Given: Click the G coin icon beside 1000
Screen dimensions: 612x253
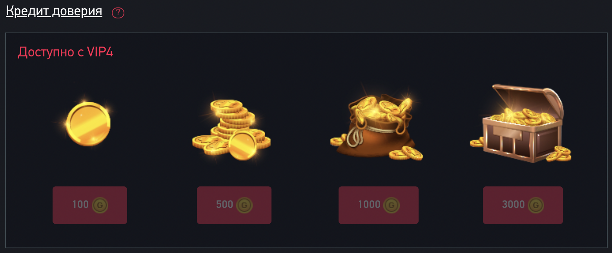Looking at the screenshot, I should coord(392,205).
